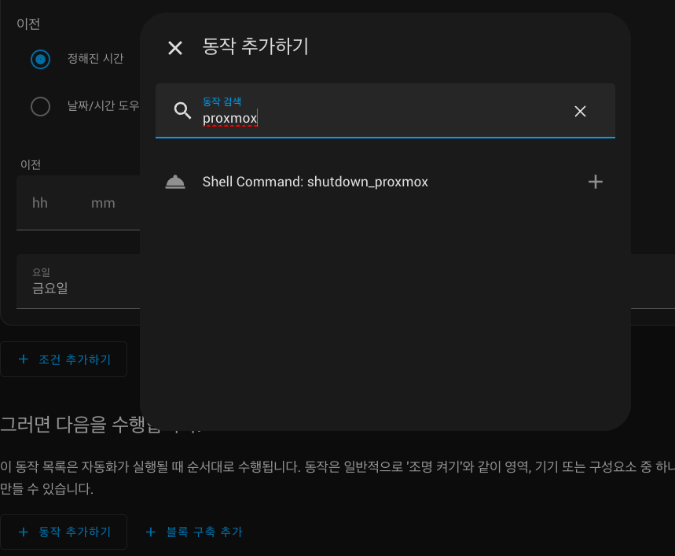Click the Shell Command service bell icon
This screenshot has width=675, height=556.
[x=175, y=182]
